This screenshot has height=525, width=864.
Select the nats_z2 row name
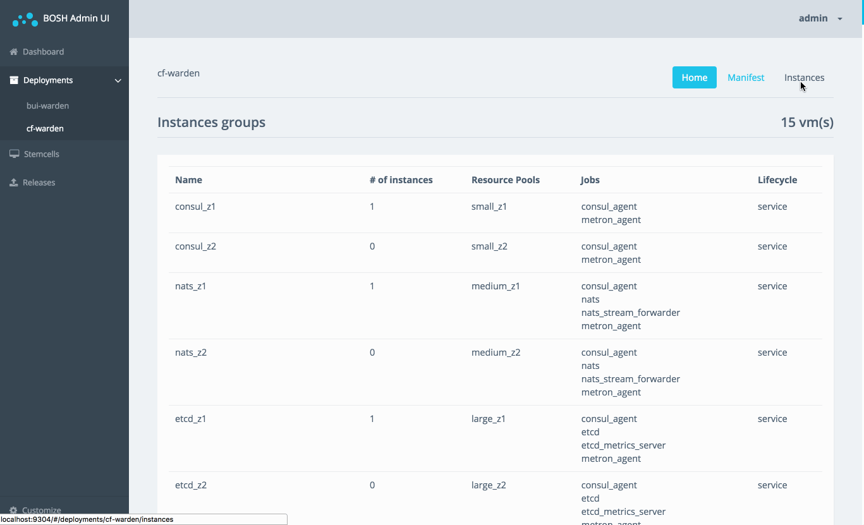191,353
